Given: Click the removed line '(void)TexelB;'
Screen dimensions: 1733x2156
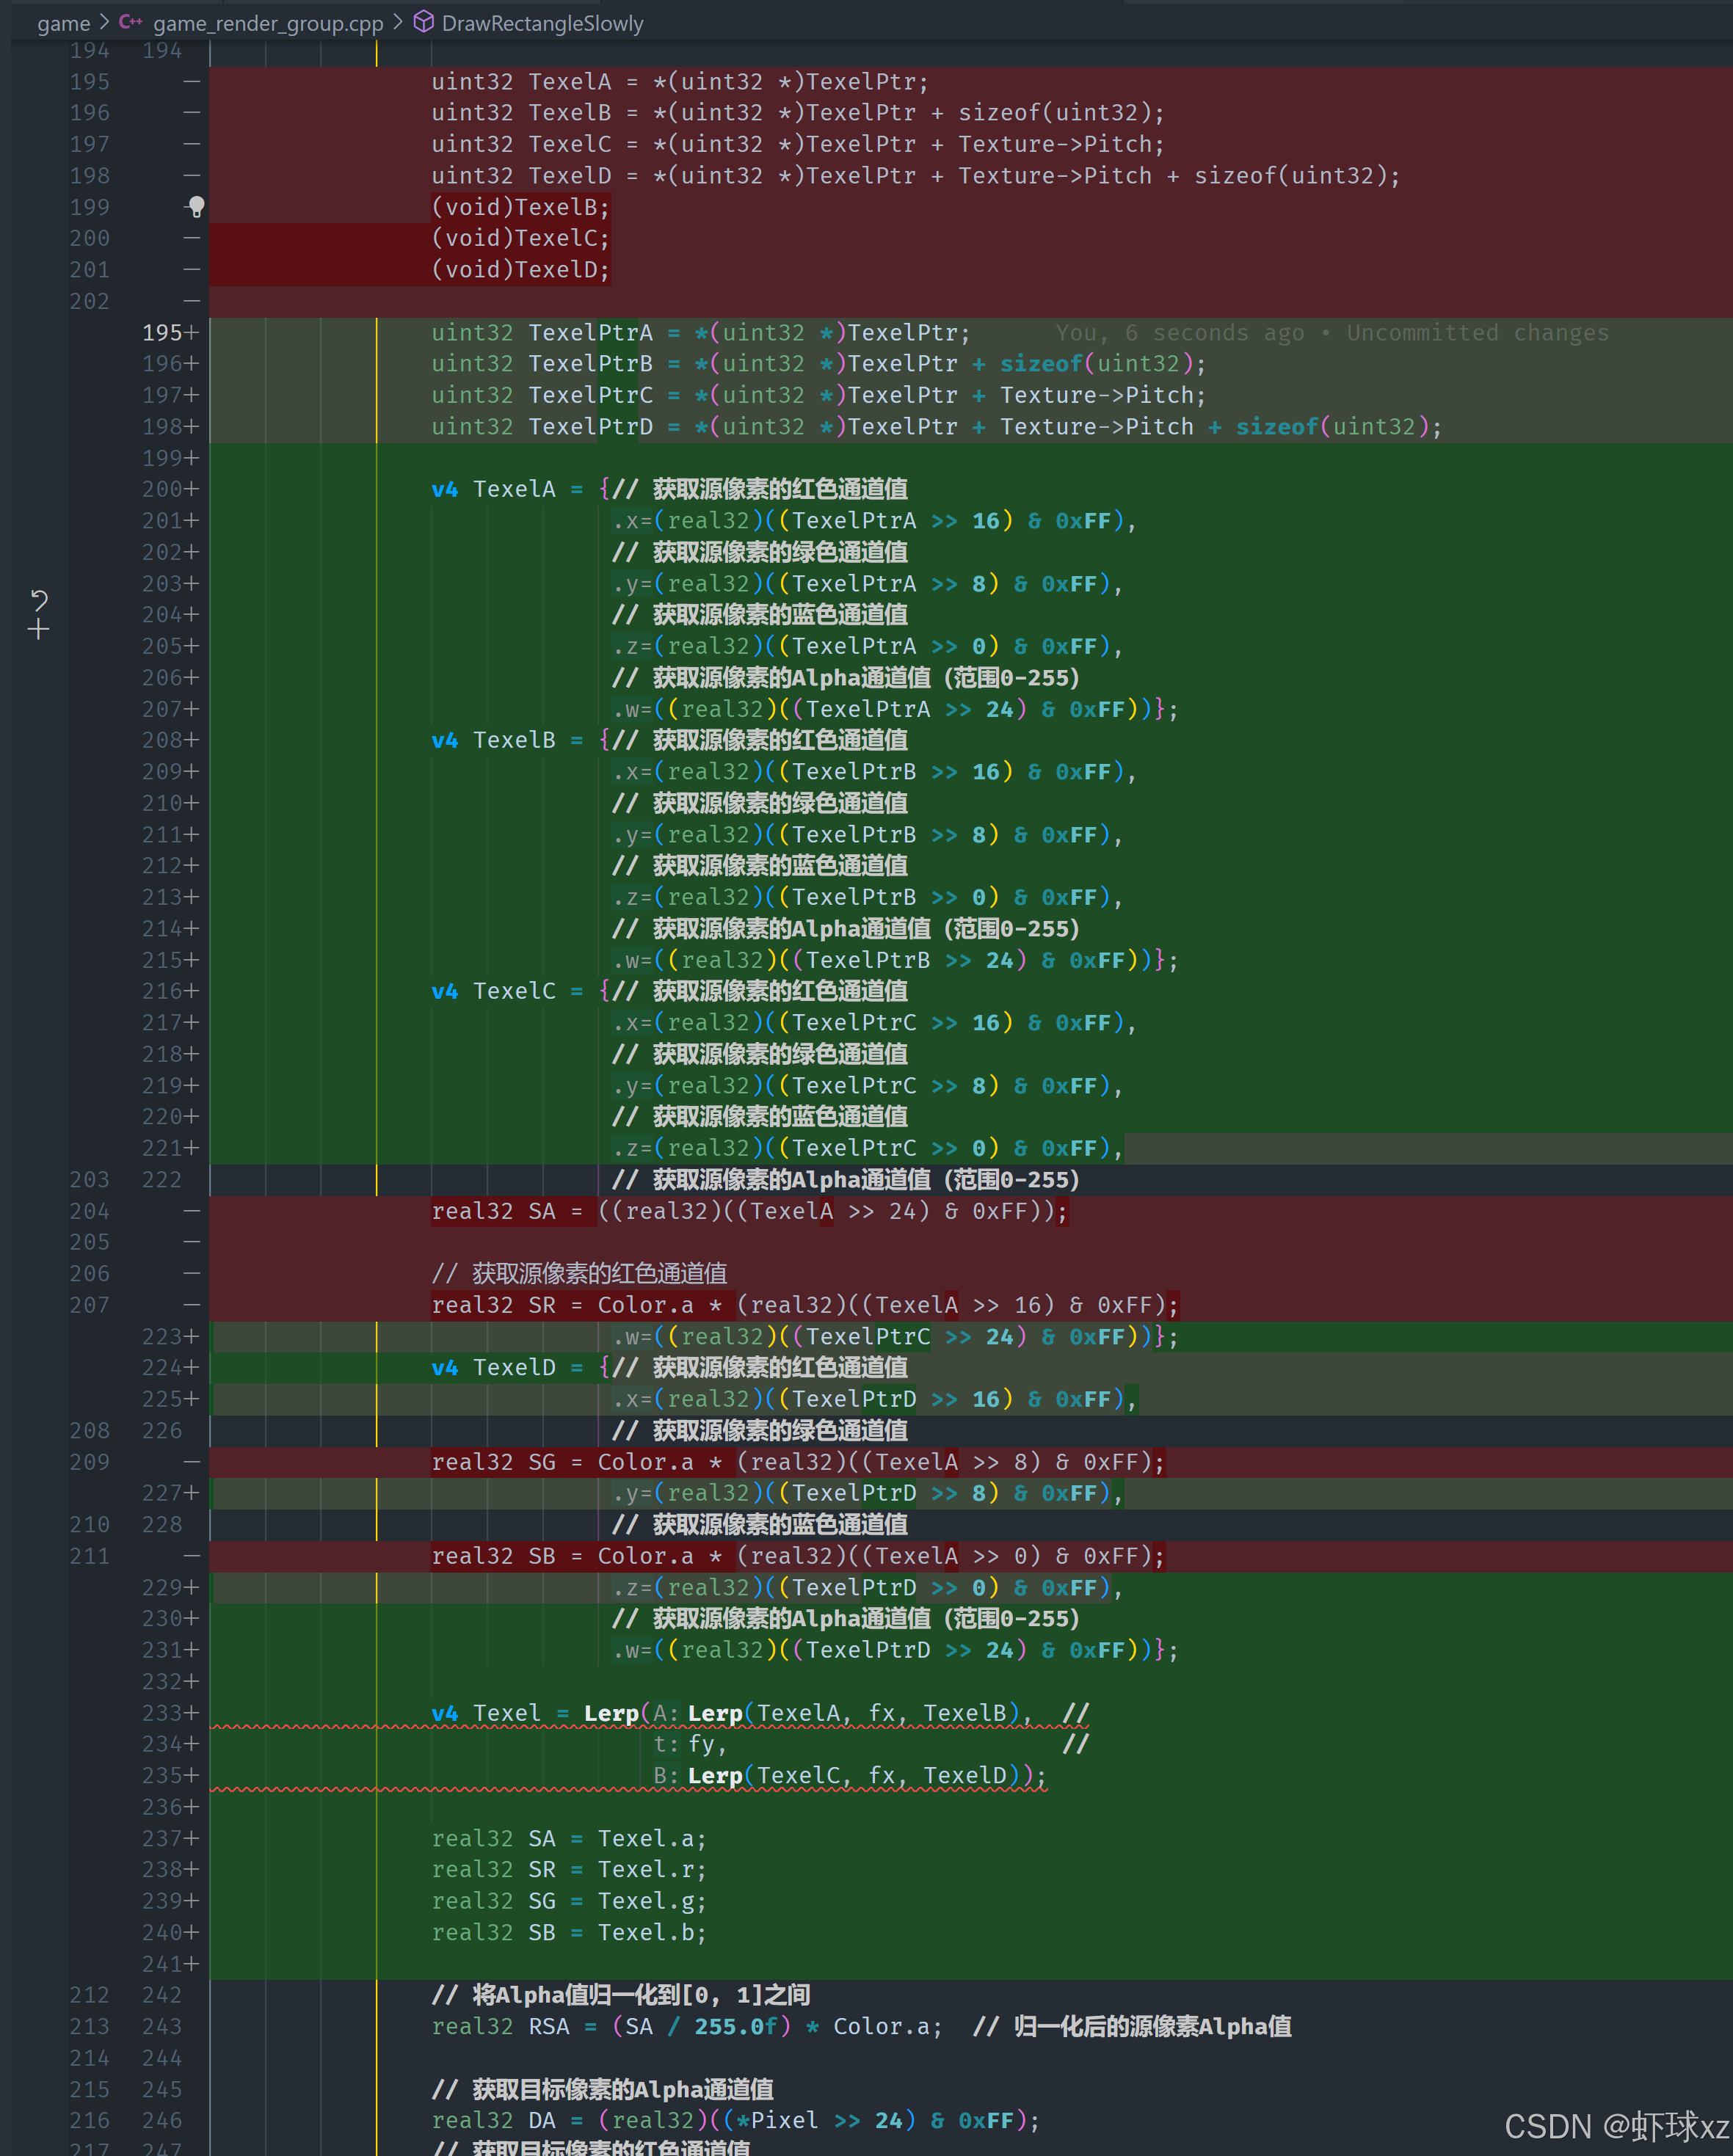Looking at the screenshot, I should point(520,207).
